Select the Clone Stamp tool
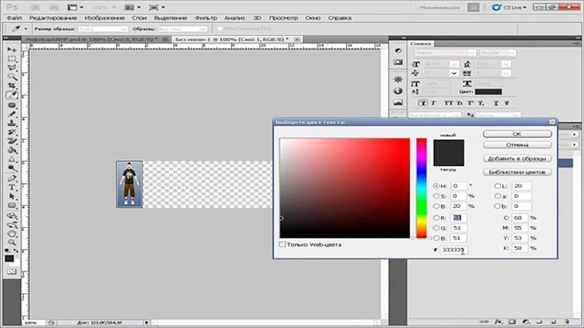 click(x=12, y=123)
